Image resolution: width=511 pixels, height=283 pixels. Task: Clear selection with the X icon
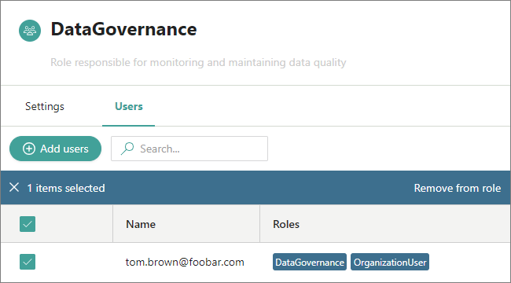(x=14, y=187)
